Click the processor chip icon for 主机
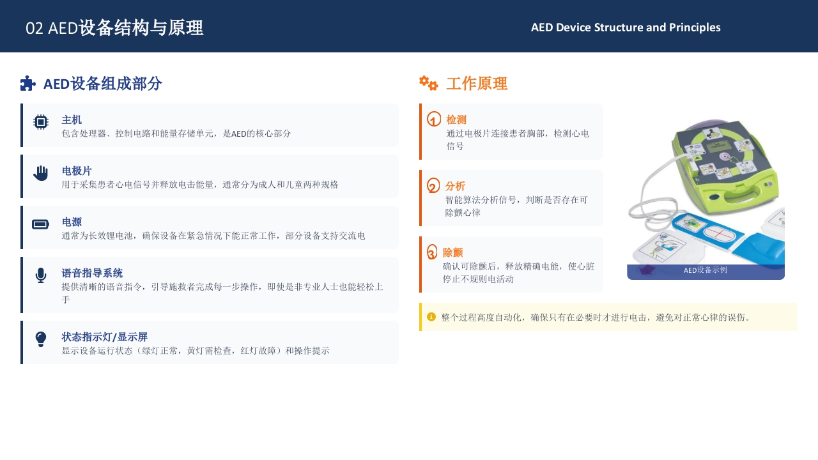The width and height of the screenshot is (818, 460). [x=40, y=121]
